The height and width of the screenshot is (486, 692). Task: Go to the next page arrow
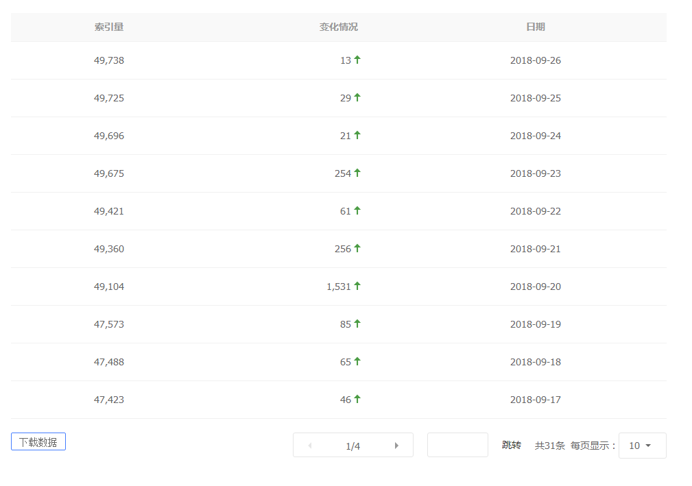tap(396, 446)
